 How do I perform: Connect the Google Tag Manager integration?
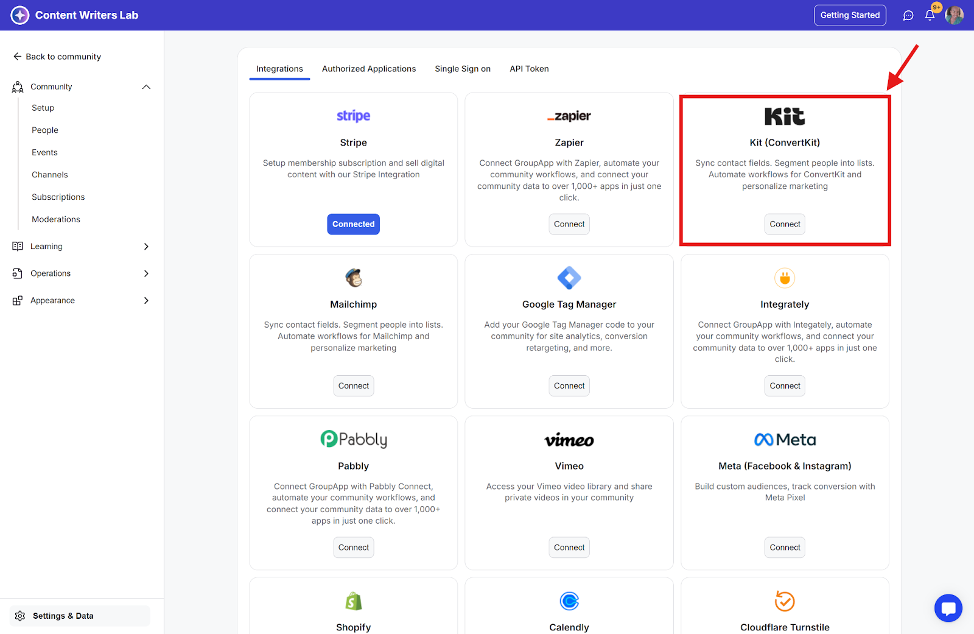pos(569,386)
